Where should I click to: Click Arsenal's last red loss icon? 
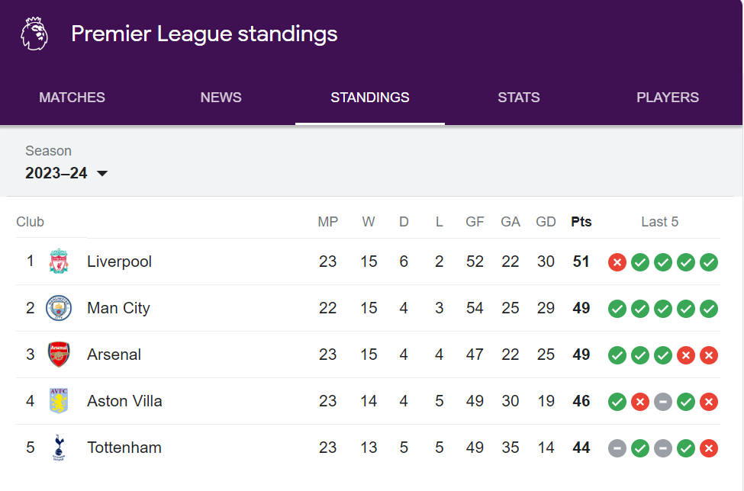709,355
